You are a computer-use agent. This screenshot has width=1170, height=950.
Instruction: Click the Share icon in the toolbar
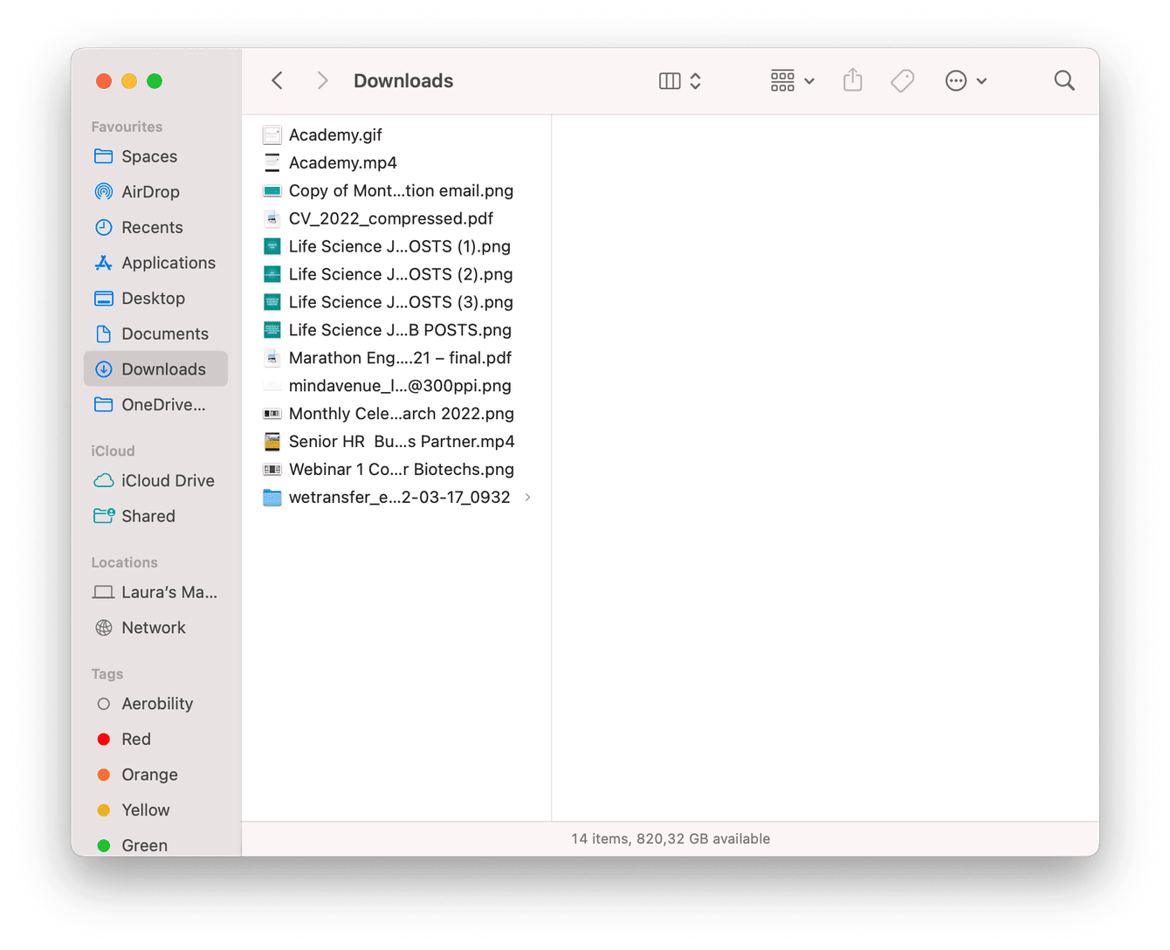click(x=852, y=79)
